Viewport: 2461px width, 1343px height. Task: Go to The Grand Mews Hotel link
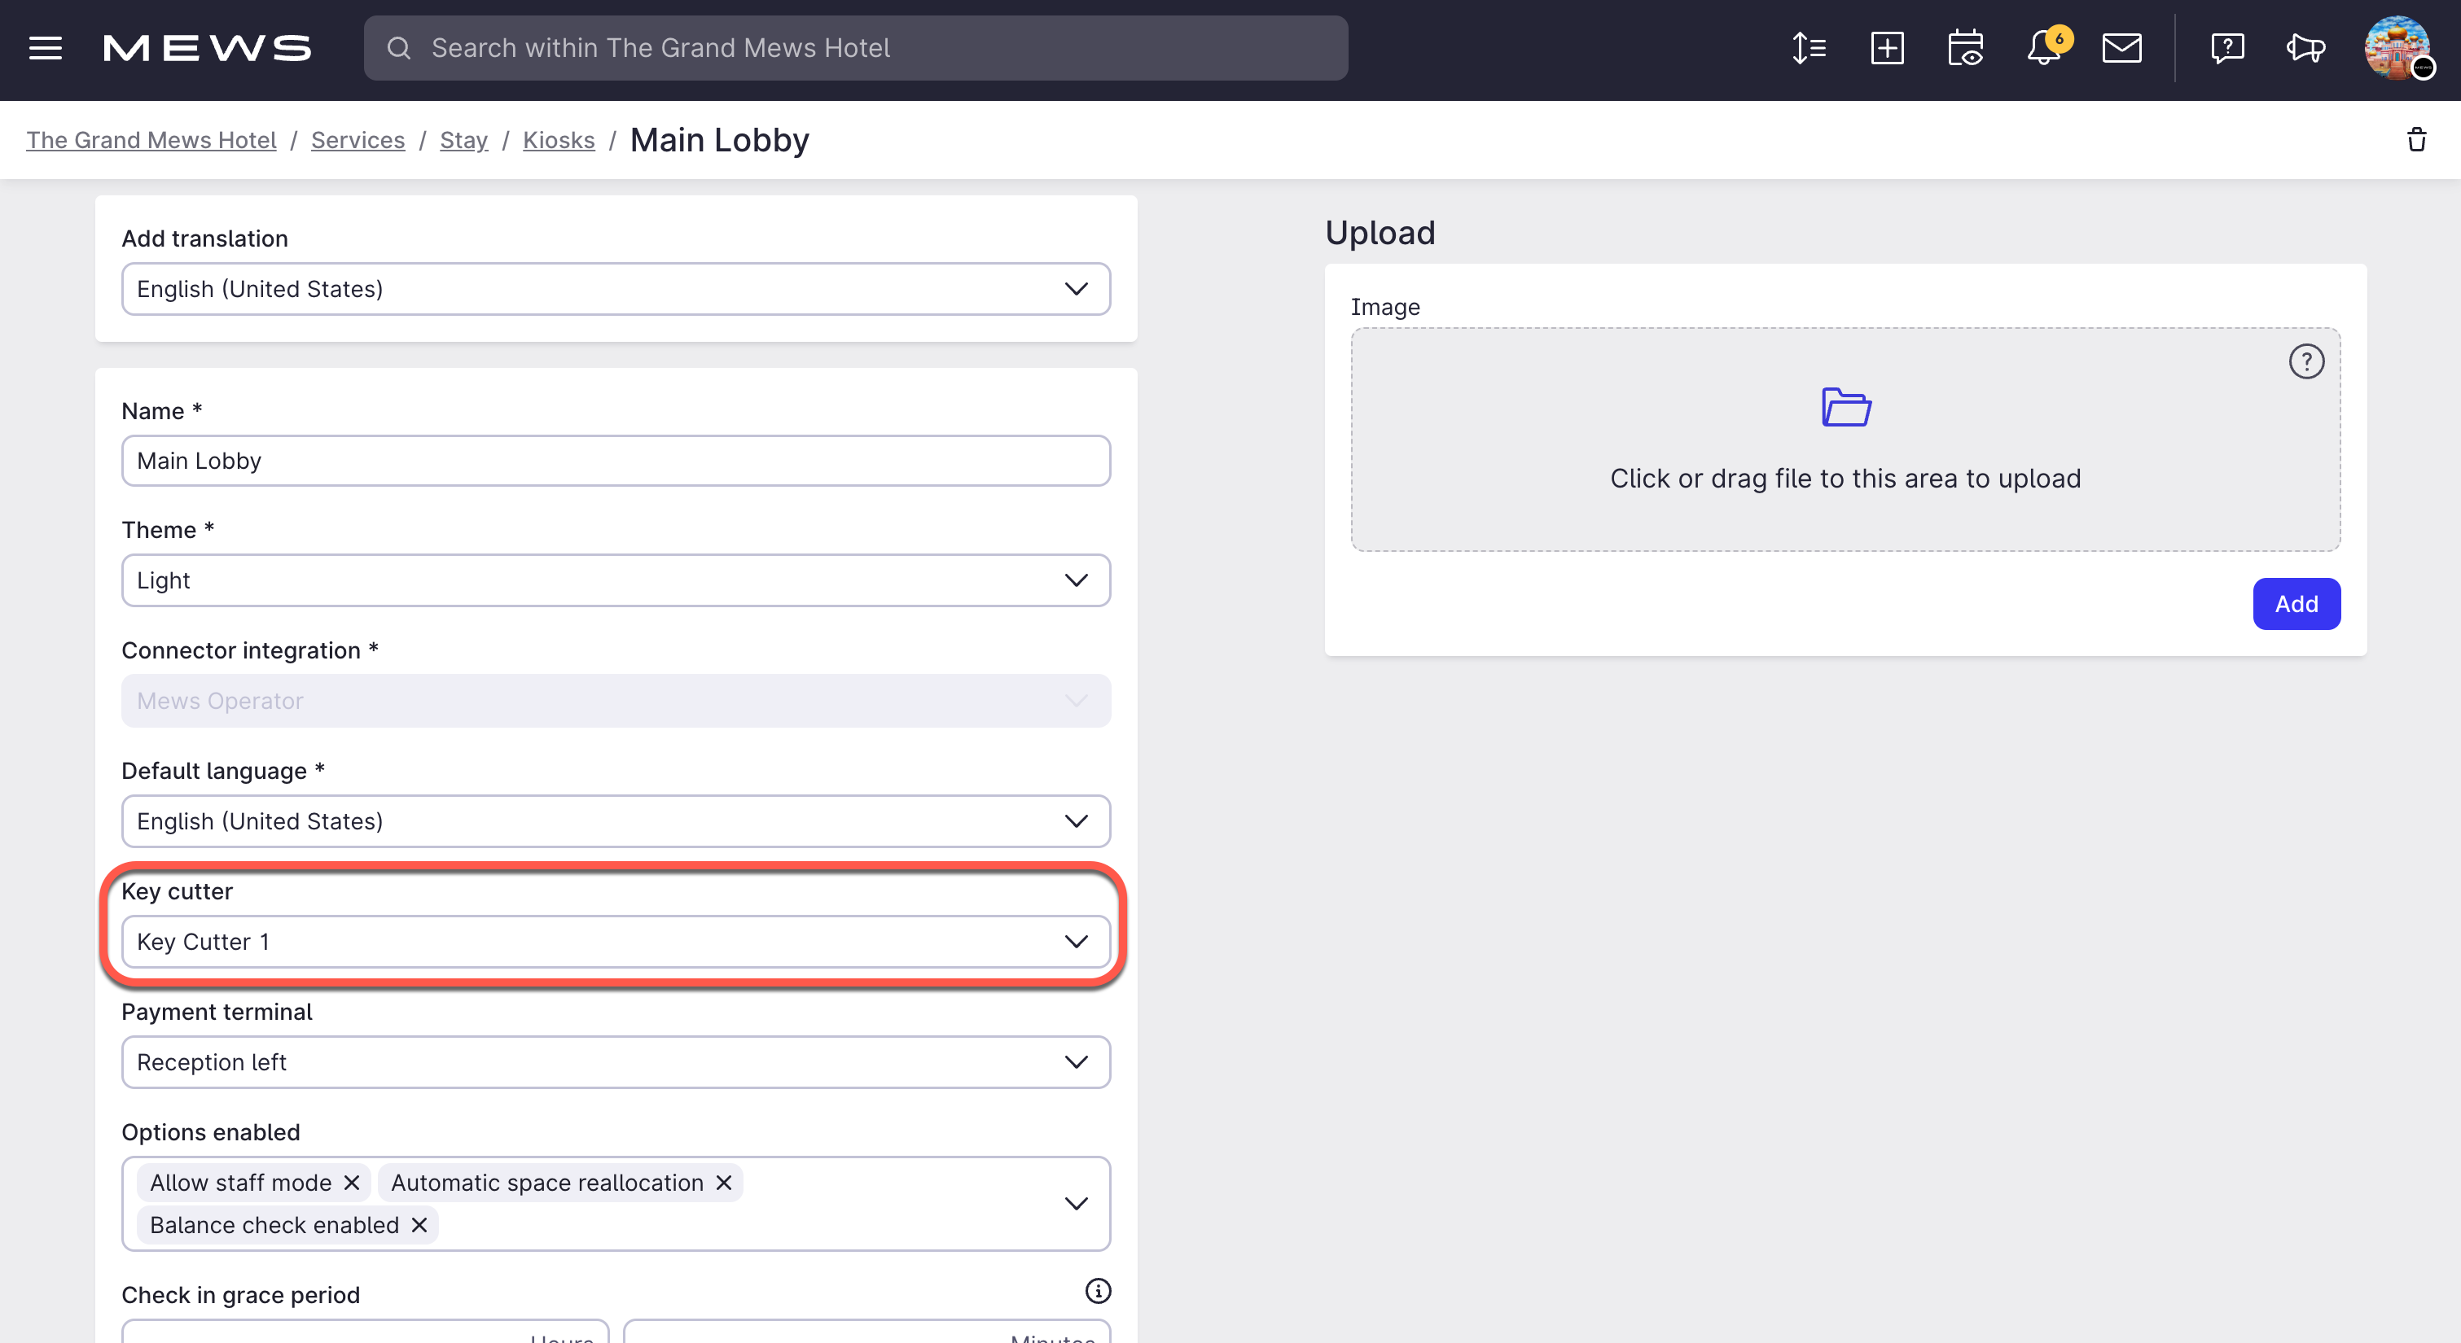pos(150,139)
